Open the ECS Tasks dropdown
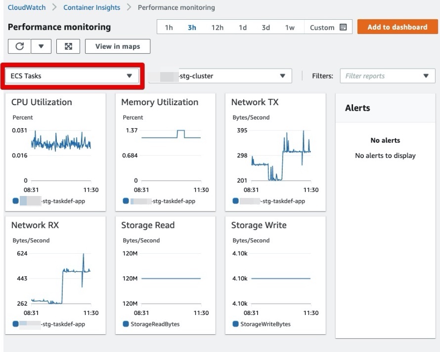Image resolution: width=440 pixels, height=352 pixels. pos(72,76)
